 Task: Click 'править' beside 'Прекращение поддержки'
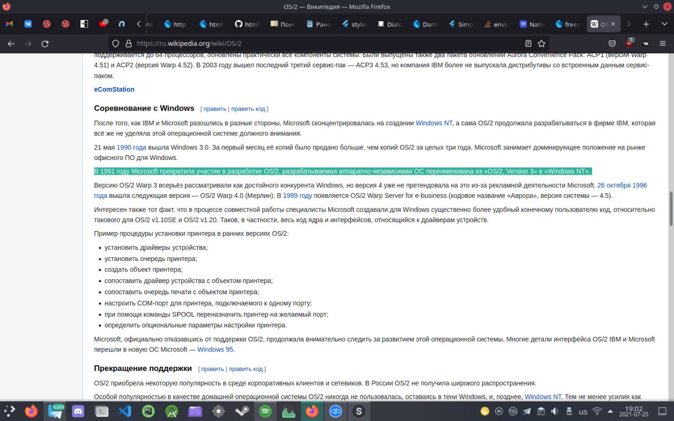tap(212, 369)
